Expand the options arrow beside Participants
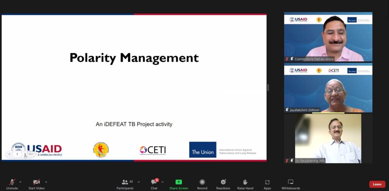This screenshot has height=191, width=389. (139, 182)
